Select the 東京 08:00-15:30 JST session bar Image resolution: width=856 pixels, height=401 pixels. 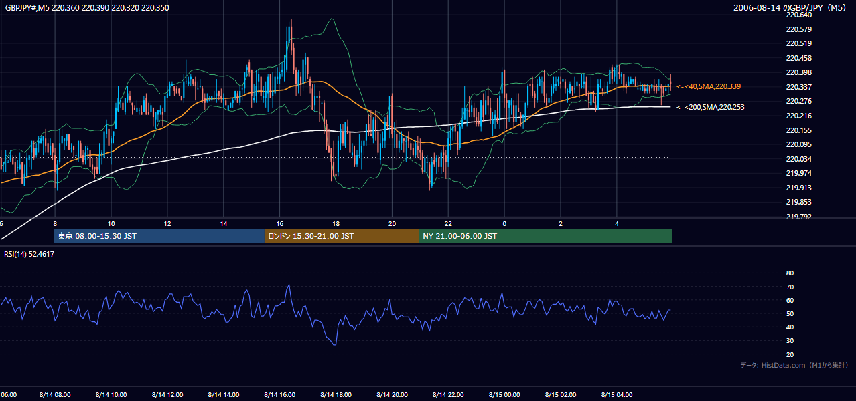(159, 236)
